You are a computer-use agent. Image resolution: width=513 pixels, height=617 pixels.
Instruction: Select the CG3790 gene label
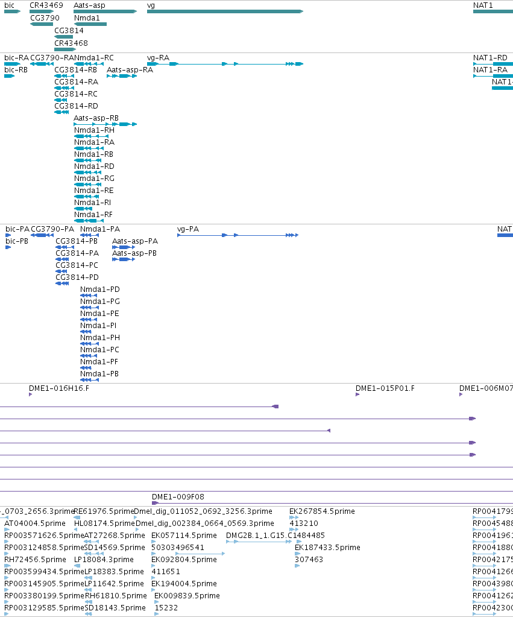coord(45,18)
